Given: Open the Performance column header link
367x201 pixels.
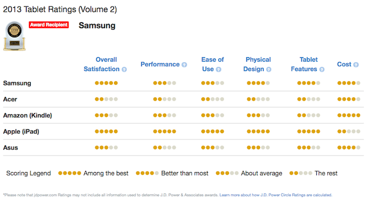Looking at the screenshot, I should tap(160, 64).
